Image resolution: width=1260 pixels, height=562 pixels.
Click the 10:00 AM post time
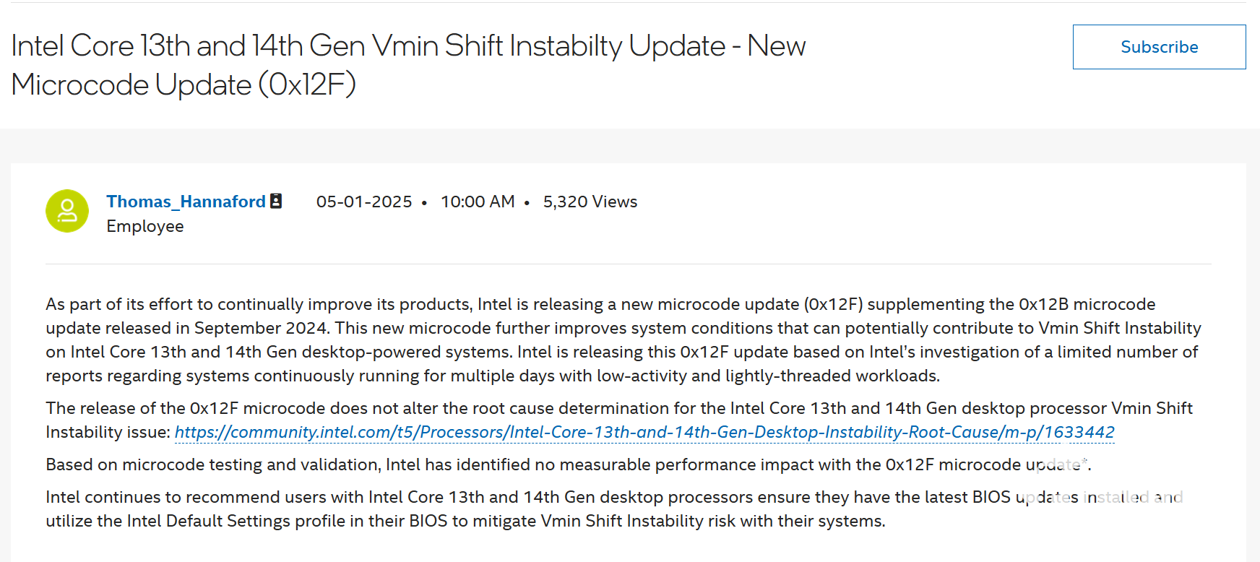(x=478, y=202)
